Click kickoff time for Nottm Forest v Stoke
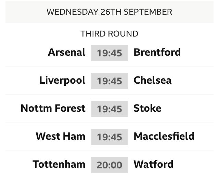The height and width of the screenshot is (181, 219). coord(109,109)
